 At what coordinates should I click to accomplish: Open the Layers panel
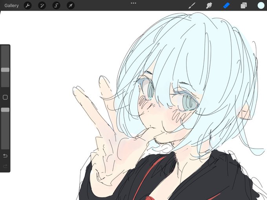point(243,5)
